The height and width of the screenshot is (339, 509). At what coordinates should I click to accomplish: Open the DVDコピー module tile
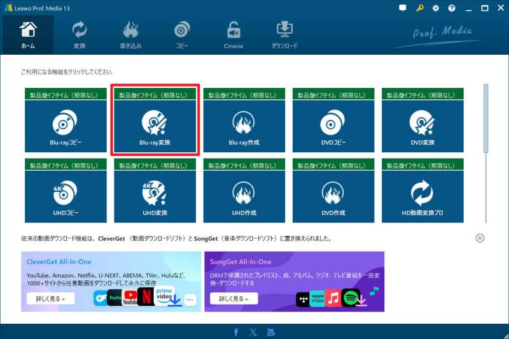(333, 126)
